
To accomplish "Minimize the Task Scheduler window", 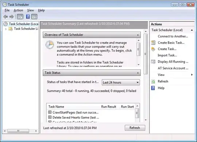I will pos(175,5).
